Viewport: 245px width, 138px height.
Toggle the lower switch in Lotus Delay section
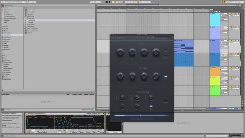tap(166, 56)
